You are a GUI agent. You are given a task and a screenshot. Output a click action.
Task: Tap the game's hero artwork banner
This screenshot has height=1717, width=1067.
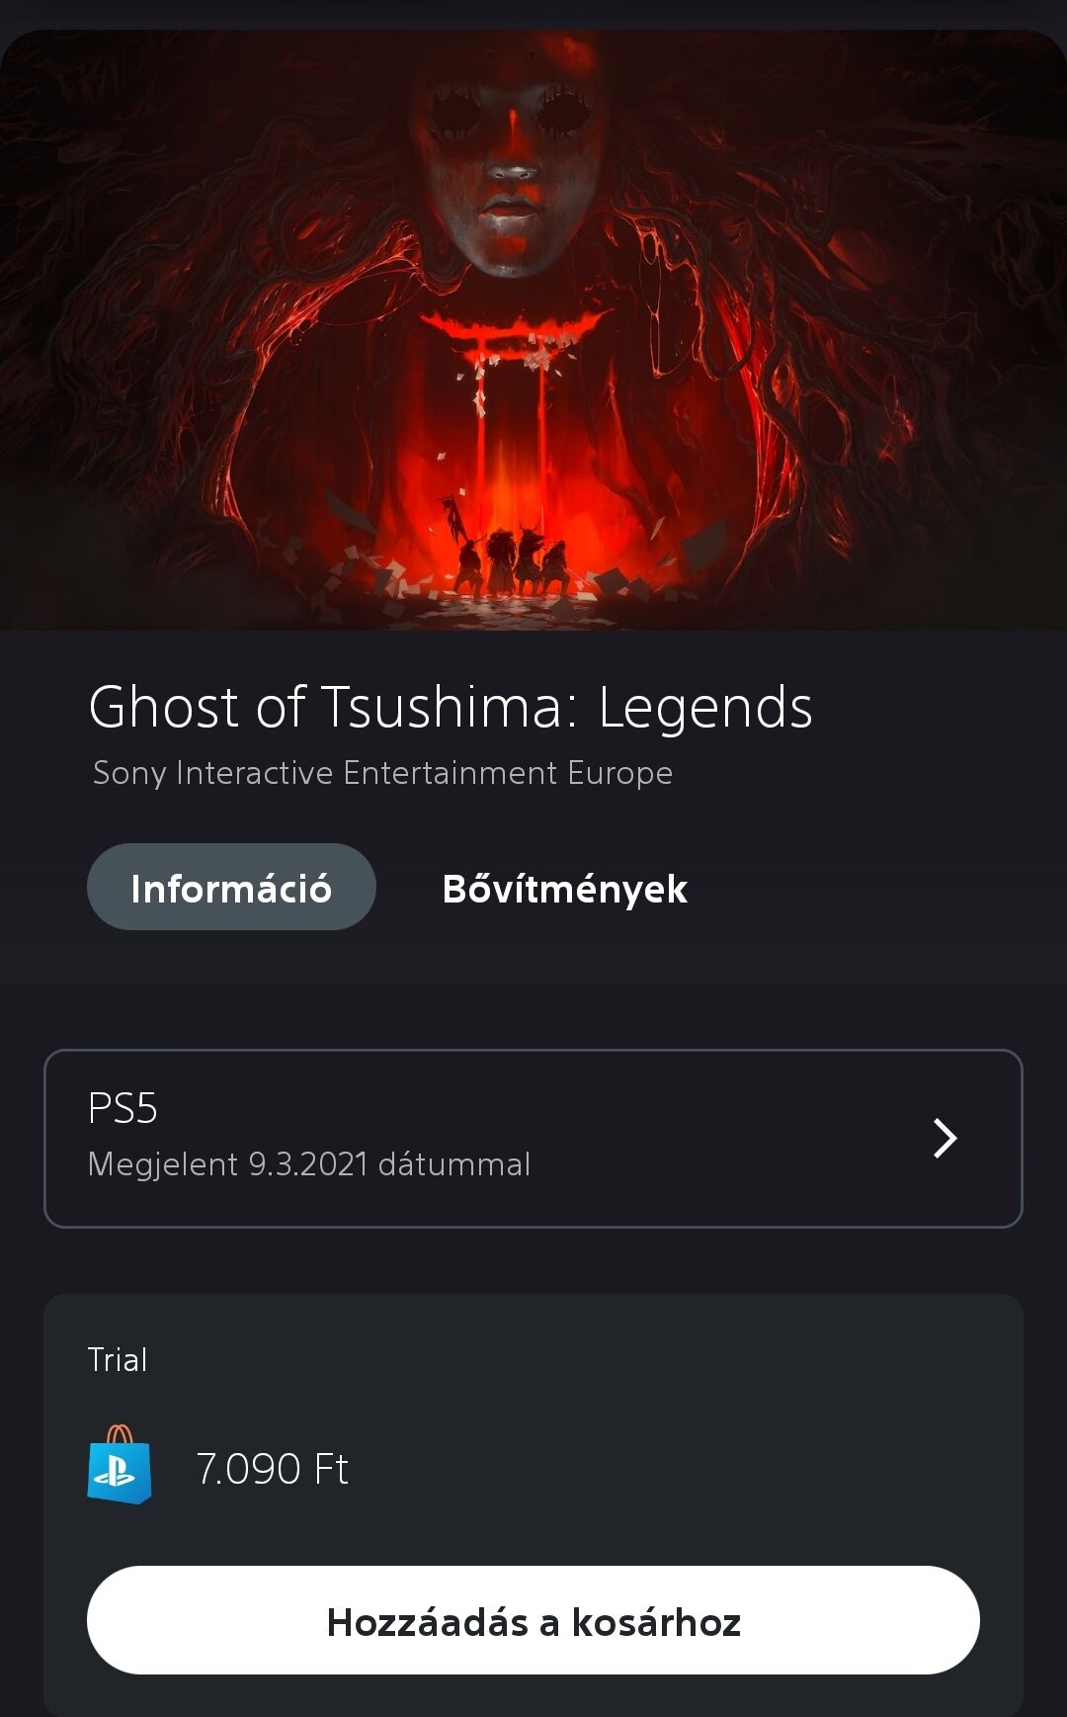point(533,329)
